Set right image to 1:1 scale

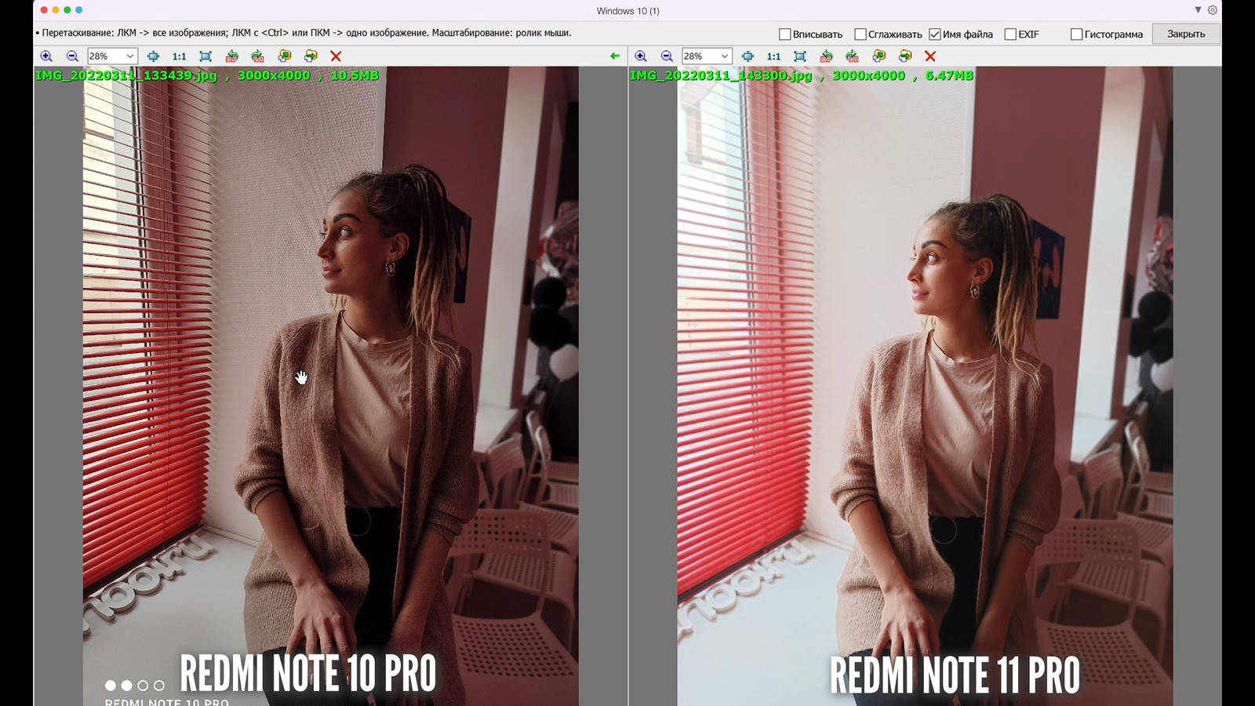click(x=774, y=56)
